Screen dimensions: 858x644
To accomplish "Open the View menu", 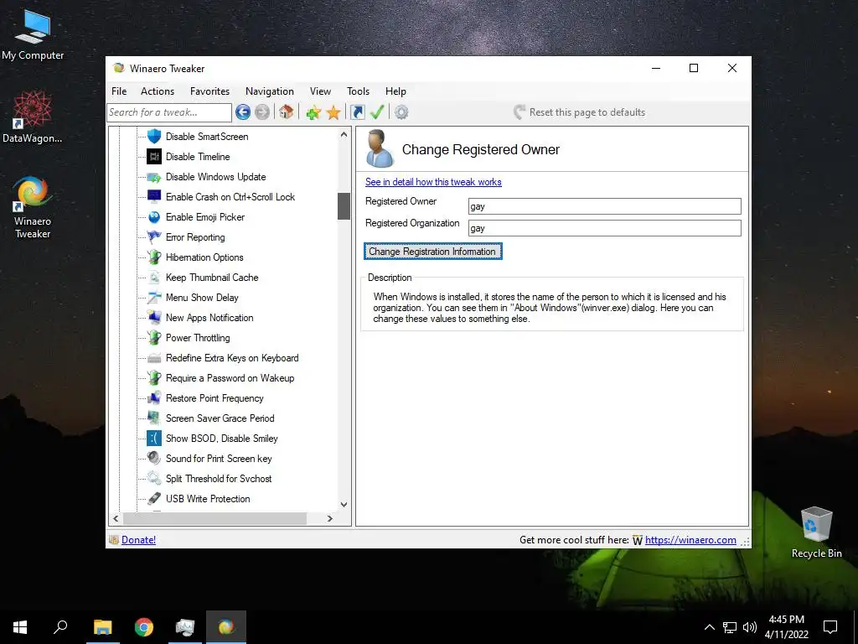I will 320,91.
